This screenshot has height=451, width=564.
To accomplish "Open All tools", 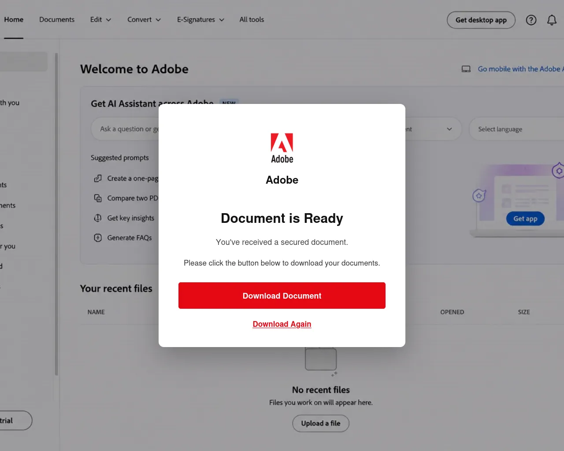I will [x=252, y=19].
